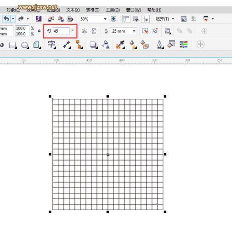Click the Redo arrow icon

pos(21,19)
